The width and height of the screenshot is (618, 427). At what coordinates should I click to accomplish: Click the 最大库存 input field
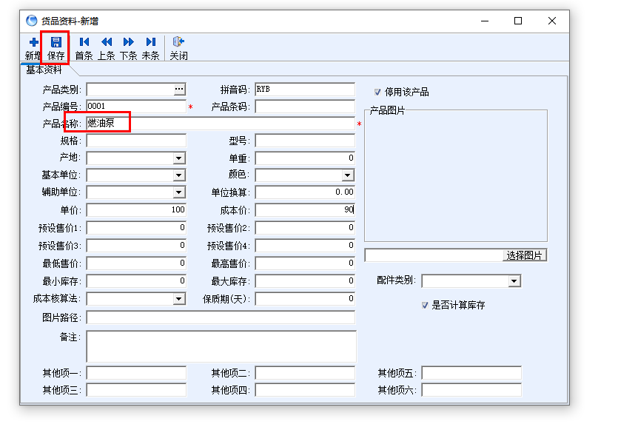point(305,281)
